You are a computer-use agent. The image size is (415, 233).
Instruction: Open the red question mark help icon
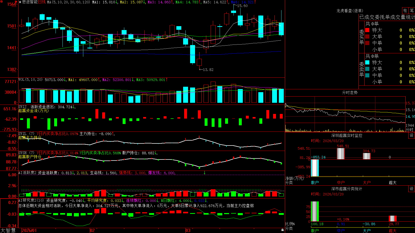click(16, 2)
